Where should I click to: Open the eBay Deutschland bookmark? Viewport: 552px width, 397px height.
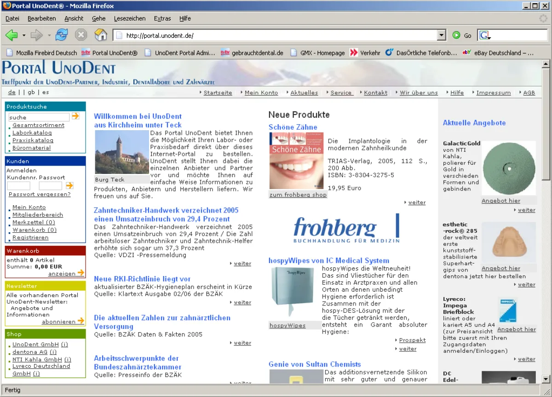(499, 52)
